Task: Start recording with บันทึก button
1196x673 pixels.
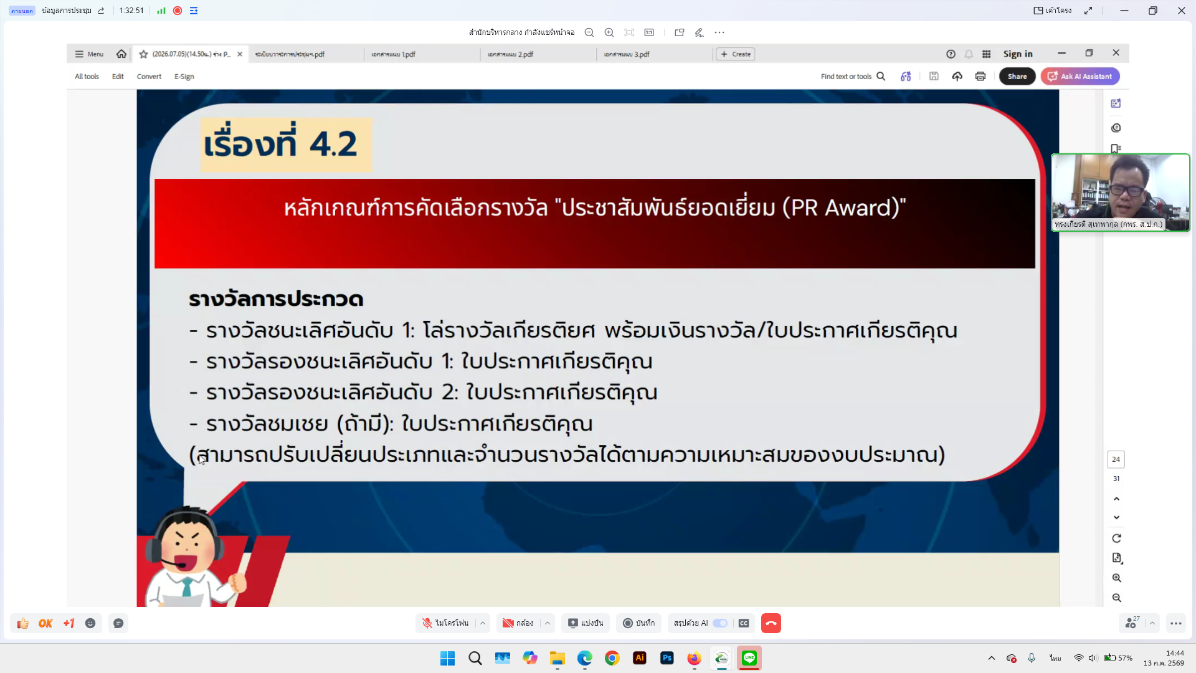Action: point(639,623)
